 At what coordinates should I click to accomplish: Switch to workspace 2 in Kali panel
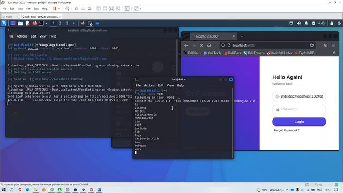pos(60,23)
